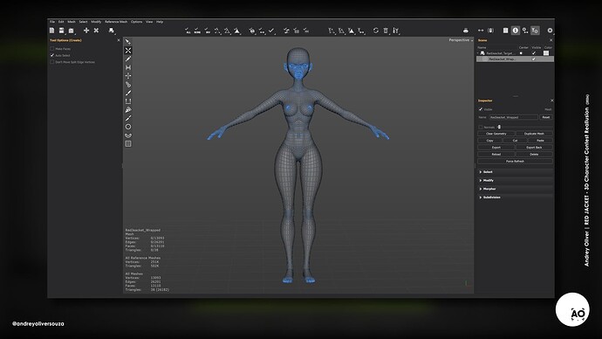
Task: Click the RedJacket_Target color swatch
Action: tap(546, 53)
